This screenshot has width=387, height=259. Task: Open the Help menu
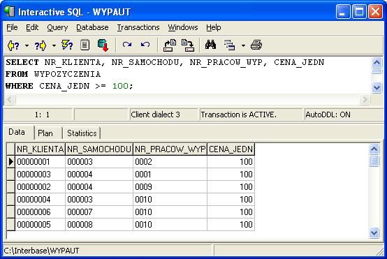(x=214, y=27)
